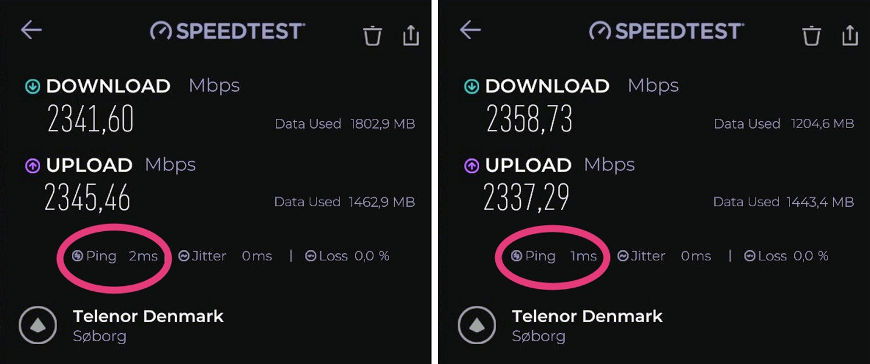Screen dimensions: 870x364
Task: Delete the right test result with the trash icon
Action: [811, 36]
